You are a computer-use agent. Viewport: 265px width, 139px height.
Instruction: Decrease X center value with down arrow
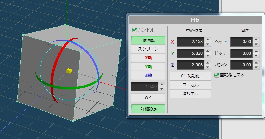click(x=208, y=44)
